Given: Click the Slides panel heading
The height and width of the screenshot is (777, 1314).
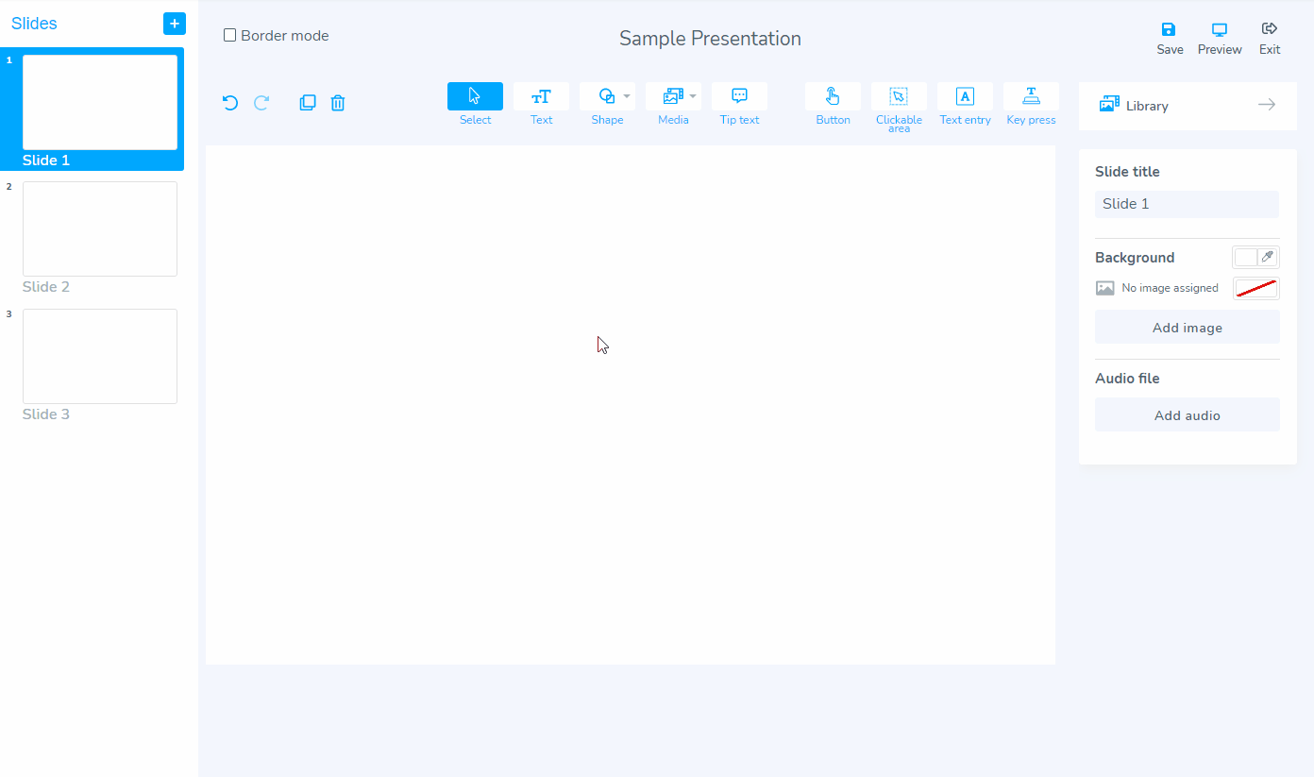Looking at the screenshot, I should (34, 24).
